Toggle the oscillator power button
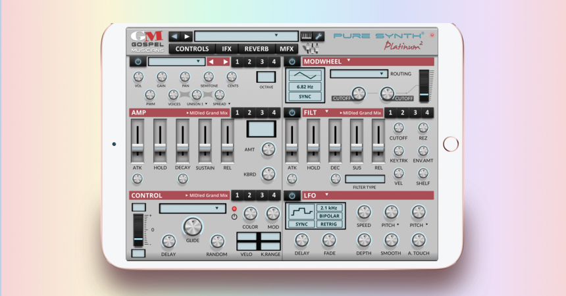Screen dimensions: 566x296 pos(138,62)
